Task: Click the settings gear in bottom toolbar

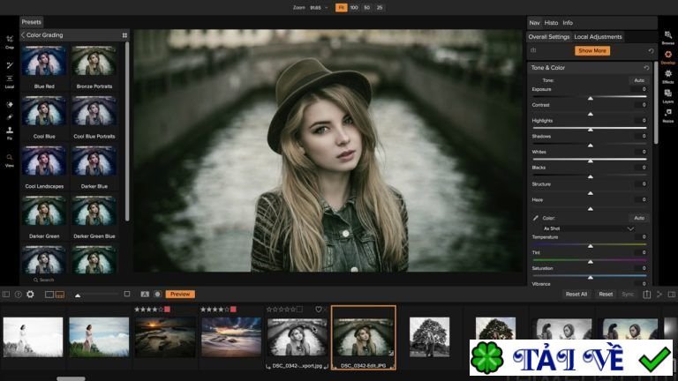Action: click(x=30, y=294)
